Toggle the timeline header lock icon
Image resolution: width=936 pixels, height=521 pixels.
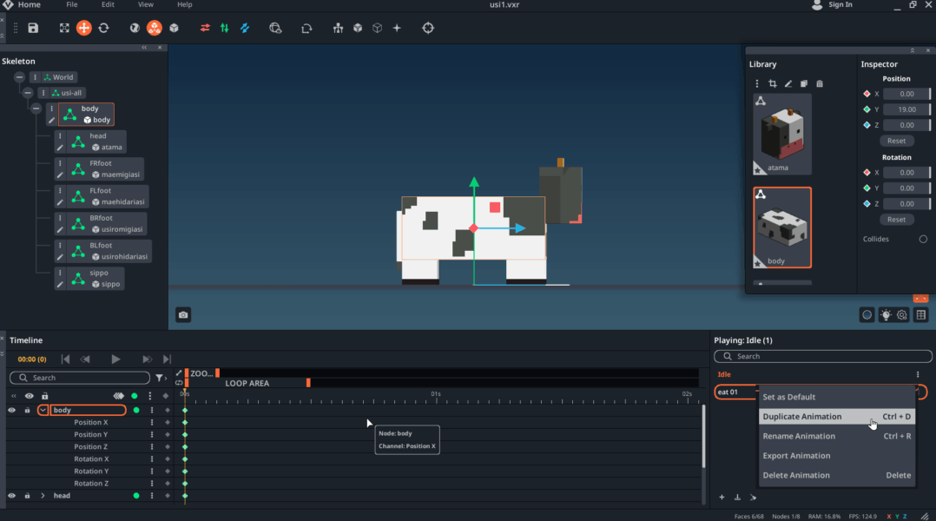(x=45, y=396)
